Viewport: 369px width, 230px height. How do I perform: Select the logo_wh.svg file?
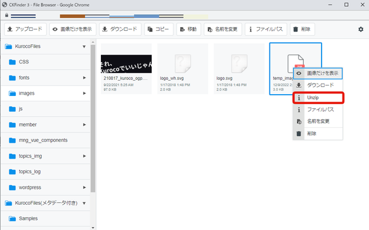183,68
